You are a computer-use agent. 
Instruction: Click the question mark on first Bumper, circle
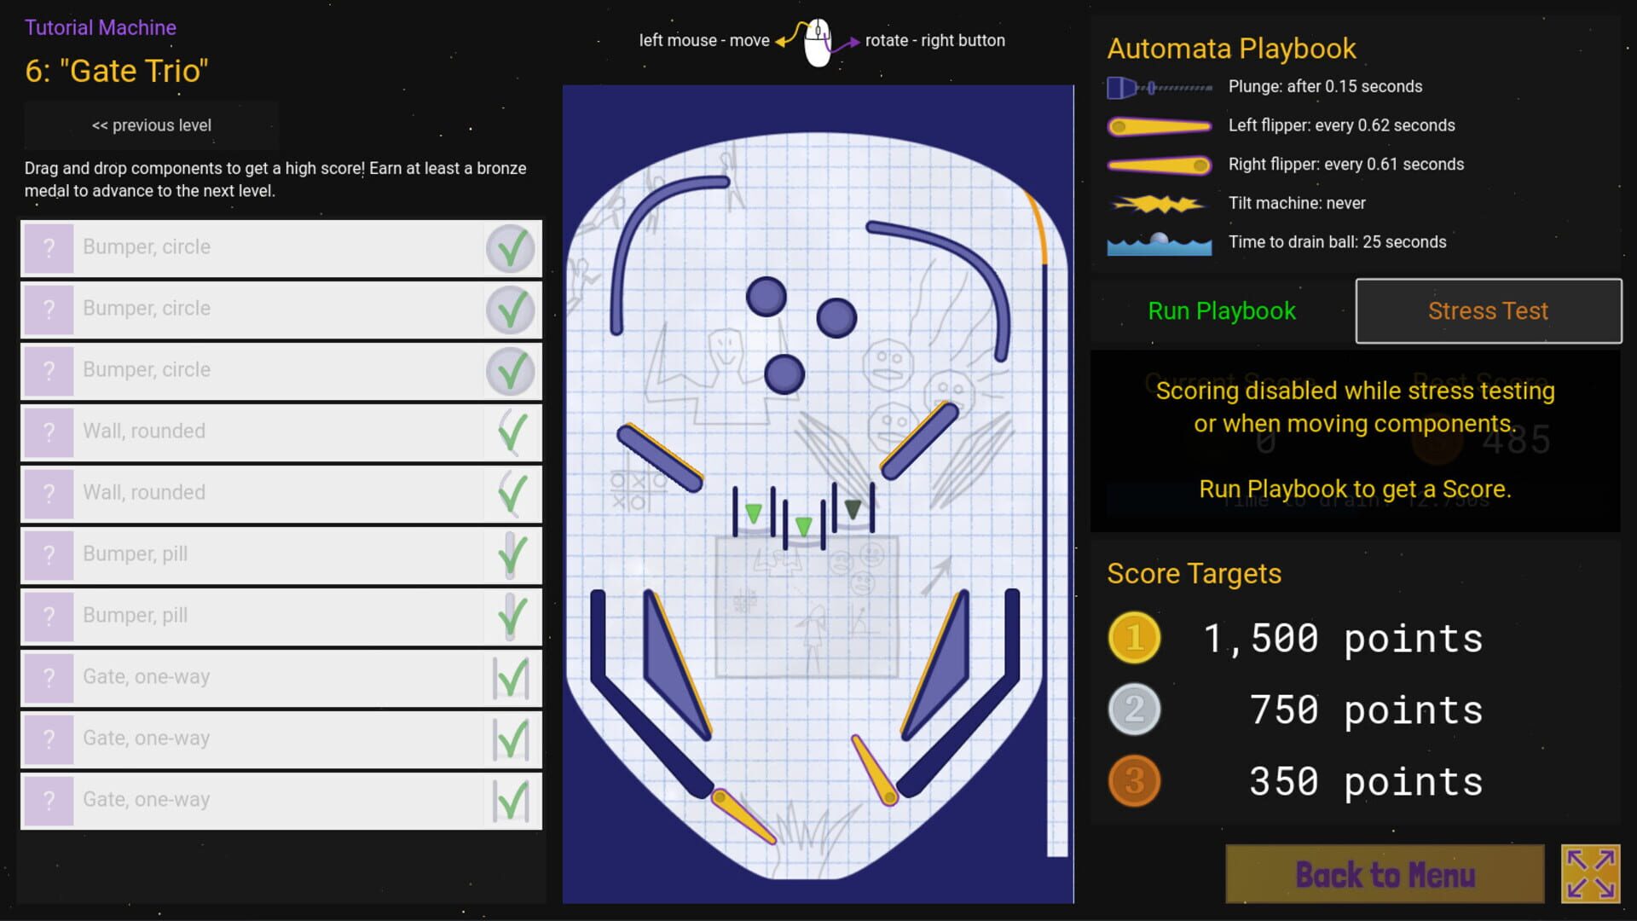(x=49, y=248)
